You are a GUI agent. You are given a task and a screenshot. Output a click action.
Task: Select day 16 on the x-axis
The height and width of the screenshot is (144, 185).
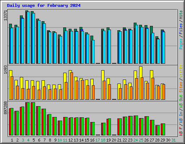[x=92, y=140]
